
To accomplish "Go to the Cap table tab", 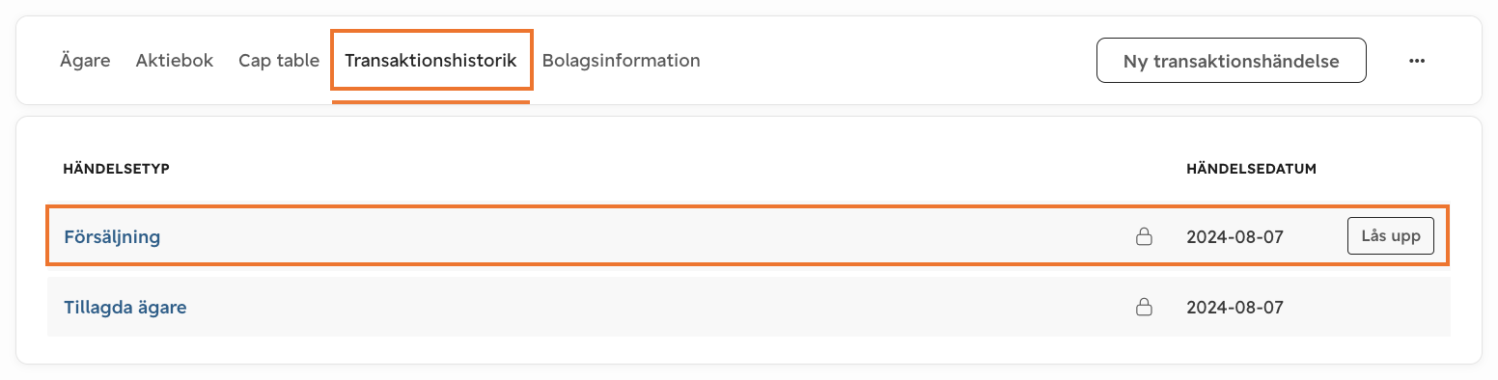I will [x=279, y=61].
